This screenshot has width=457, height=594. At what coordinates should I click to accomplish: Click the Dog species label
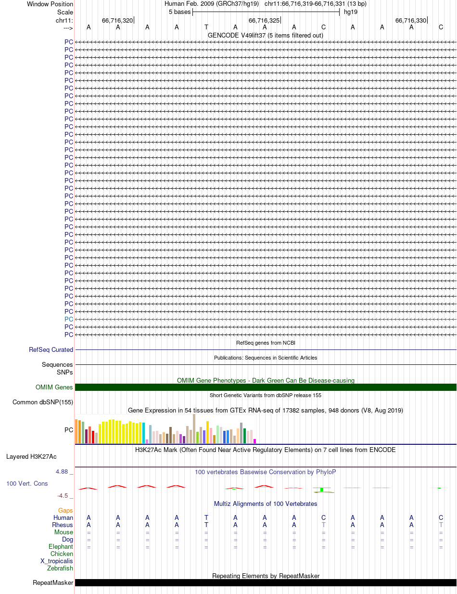68,540
